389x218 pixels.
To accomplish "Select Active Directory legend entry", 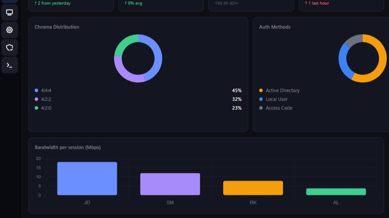I will click(282, 91).
